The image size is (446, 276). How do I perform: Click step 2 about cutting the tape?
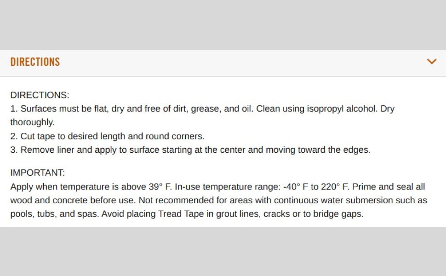[107, 136]
